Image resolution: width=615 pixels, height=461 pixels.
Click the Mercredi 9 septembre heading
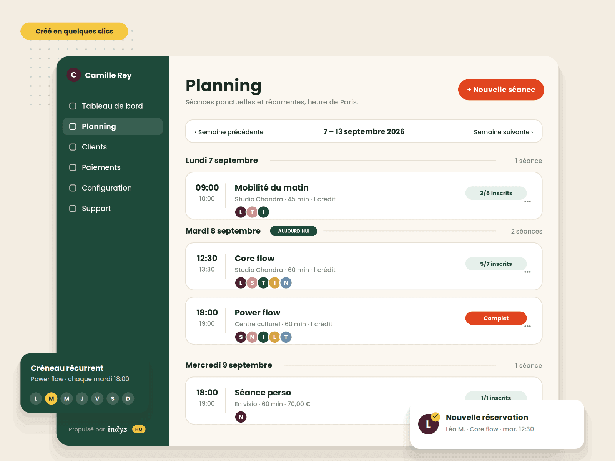229,365
